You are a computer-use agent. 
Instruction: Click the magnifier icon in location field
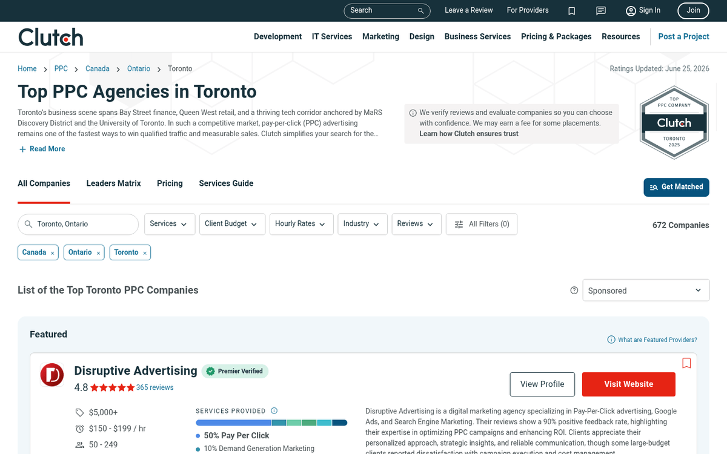pyautogui.click(x=28, y=224)
